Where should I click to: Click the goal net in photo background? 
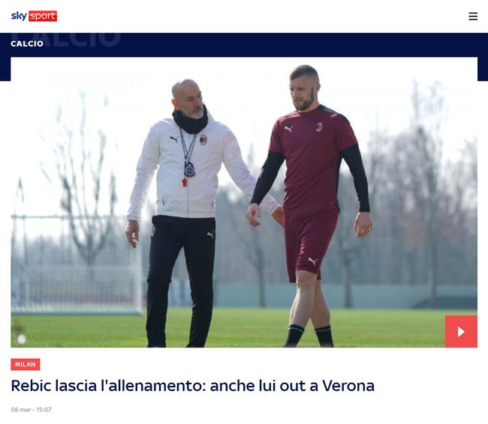[x=77, y=264]
